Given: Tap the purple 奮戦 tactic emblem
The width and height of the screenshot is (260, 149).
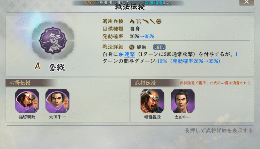Looking at the screenshot, I should 53,40.
